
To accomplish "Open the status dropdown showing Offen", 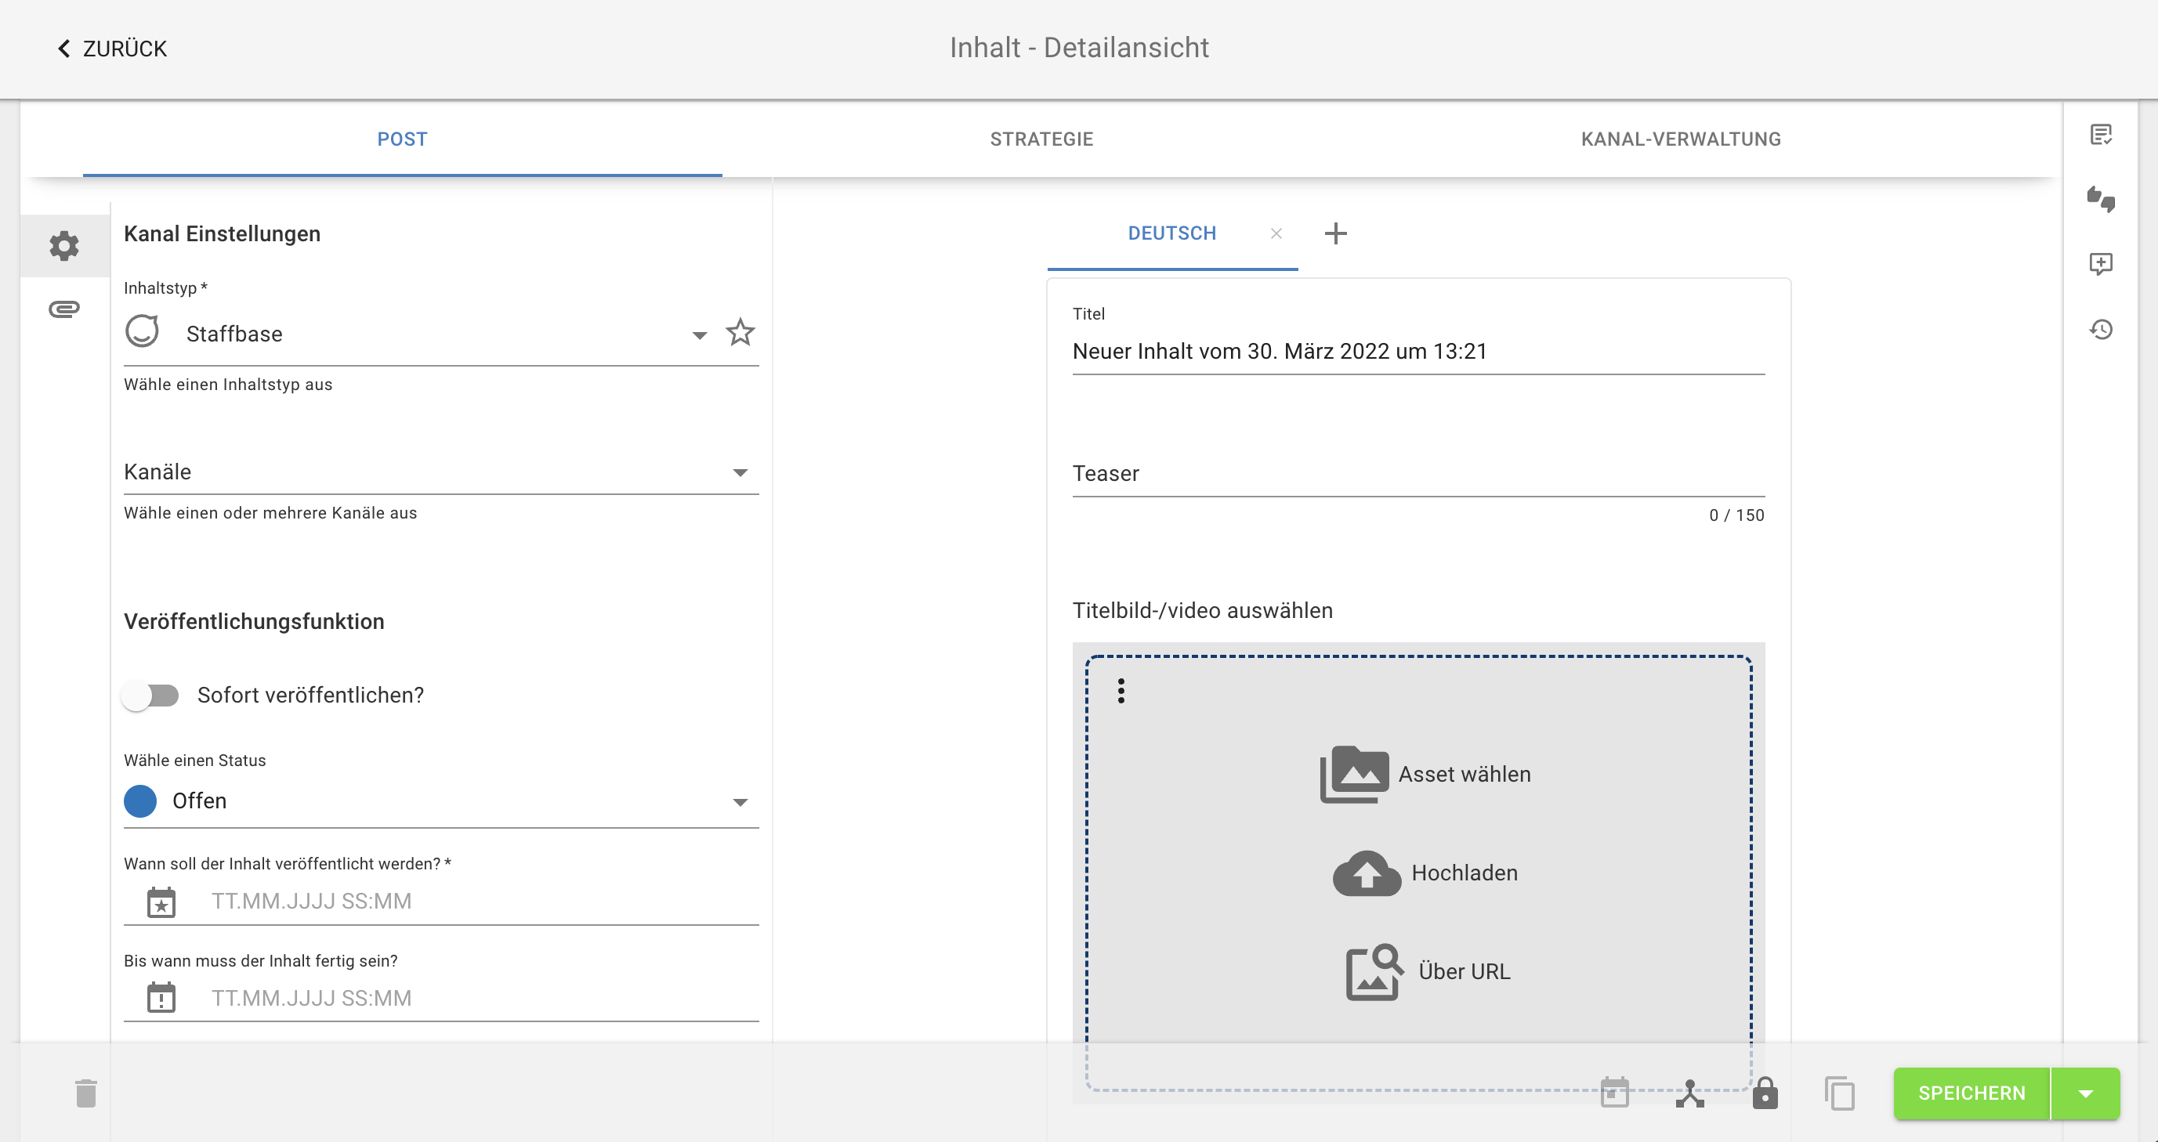I will 740,802.
